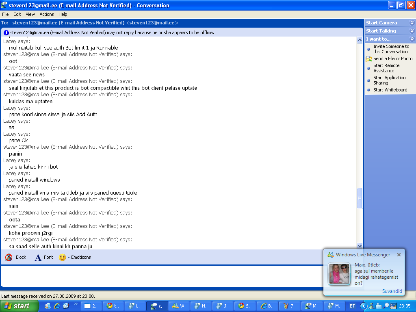Click the info icon in the offline notice
This screenshot has width=416, height=312.
pyautogui.click(x=6, y=32)
